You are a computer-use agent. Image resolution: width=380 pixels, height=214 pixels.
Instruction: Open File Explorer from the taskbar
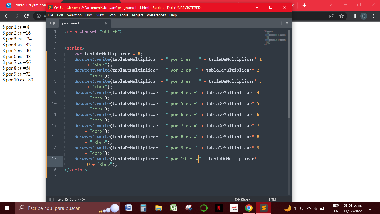[x=159, y=208]
